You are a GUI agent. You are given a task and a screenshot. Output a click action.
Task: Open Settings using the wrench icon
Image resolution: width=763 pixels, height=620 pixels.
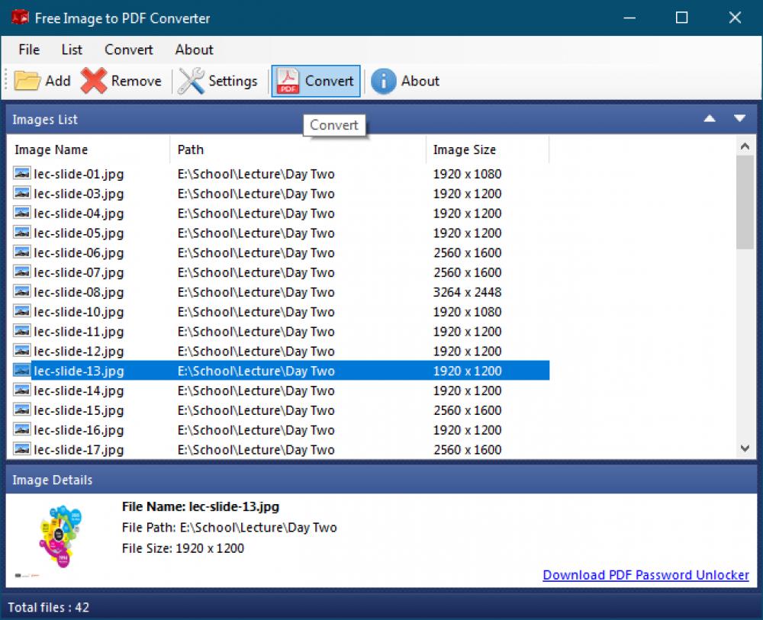[188, 80]
